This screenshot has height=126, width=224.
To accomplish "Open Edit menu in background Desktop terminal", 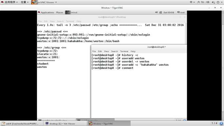I will click(46, 21).
